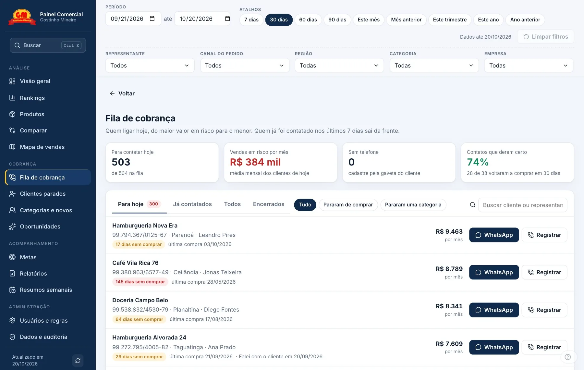Switch to Já contatados tab
The image size is (584, 370).
tap(192, 204)
